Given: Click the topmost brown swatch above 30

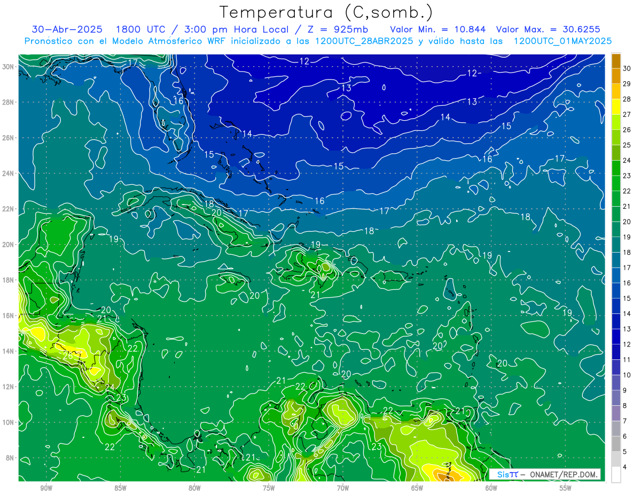Looking at the screenshot, I should (616, 61).
